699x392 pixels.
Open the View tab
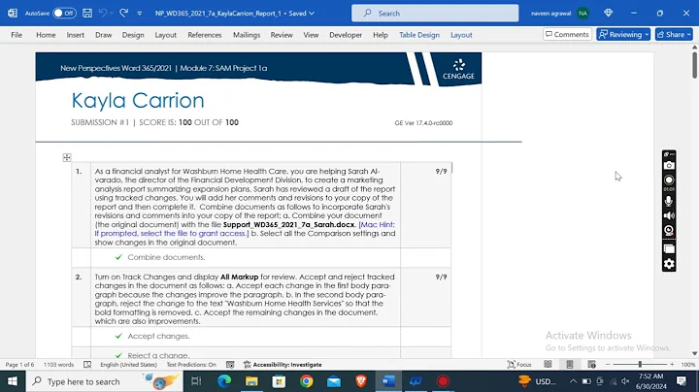pos(311,35)
